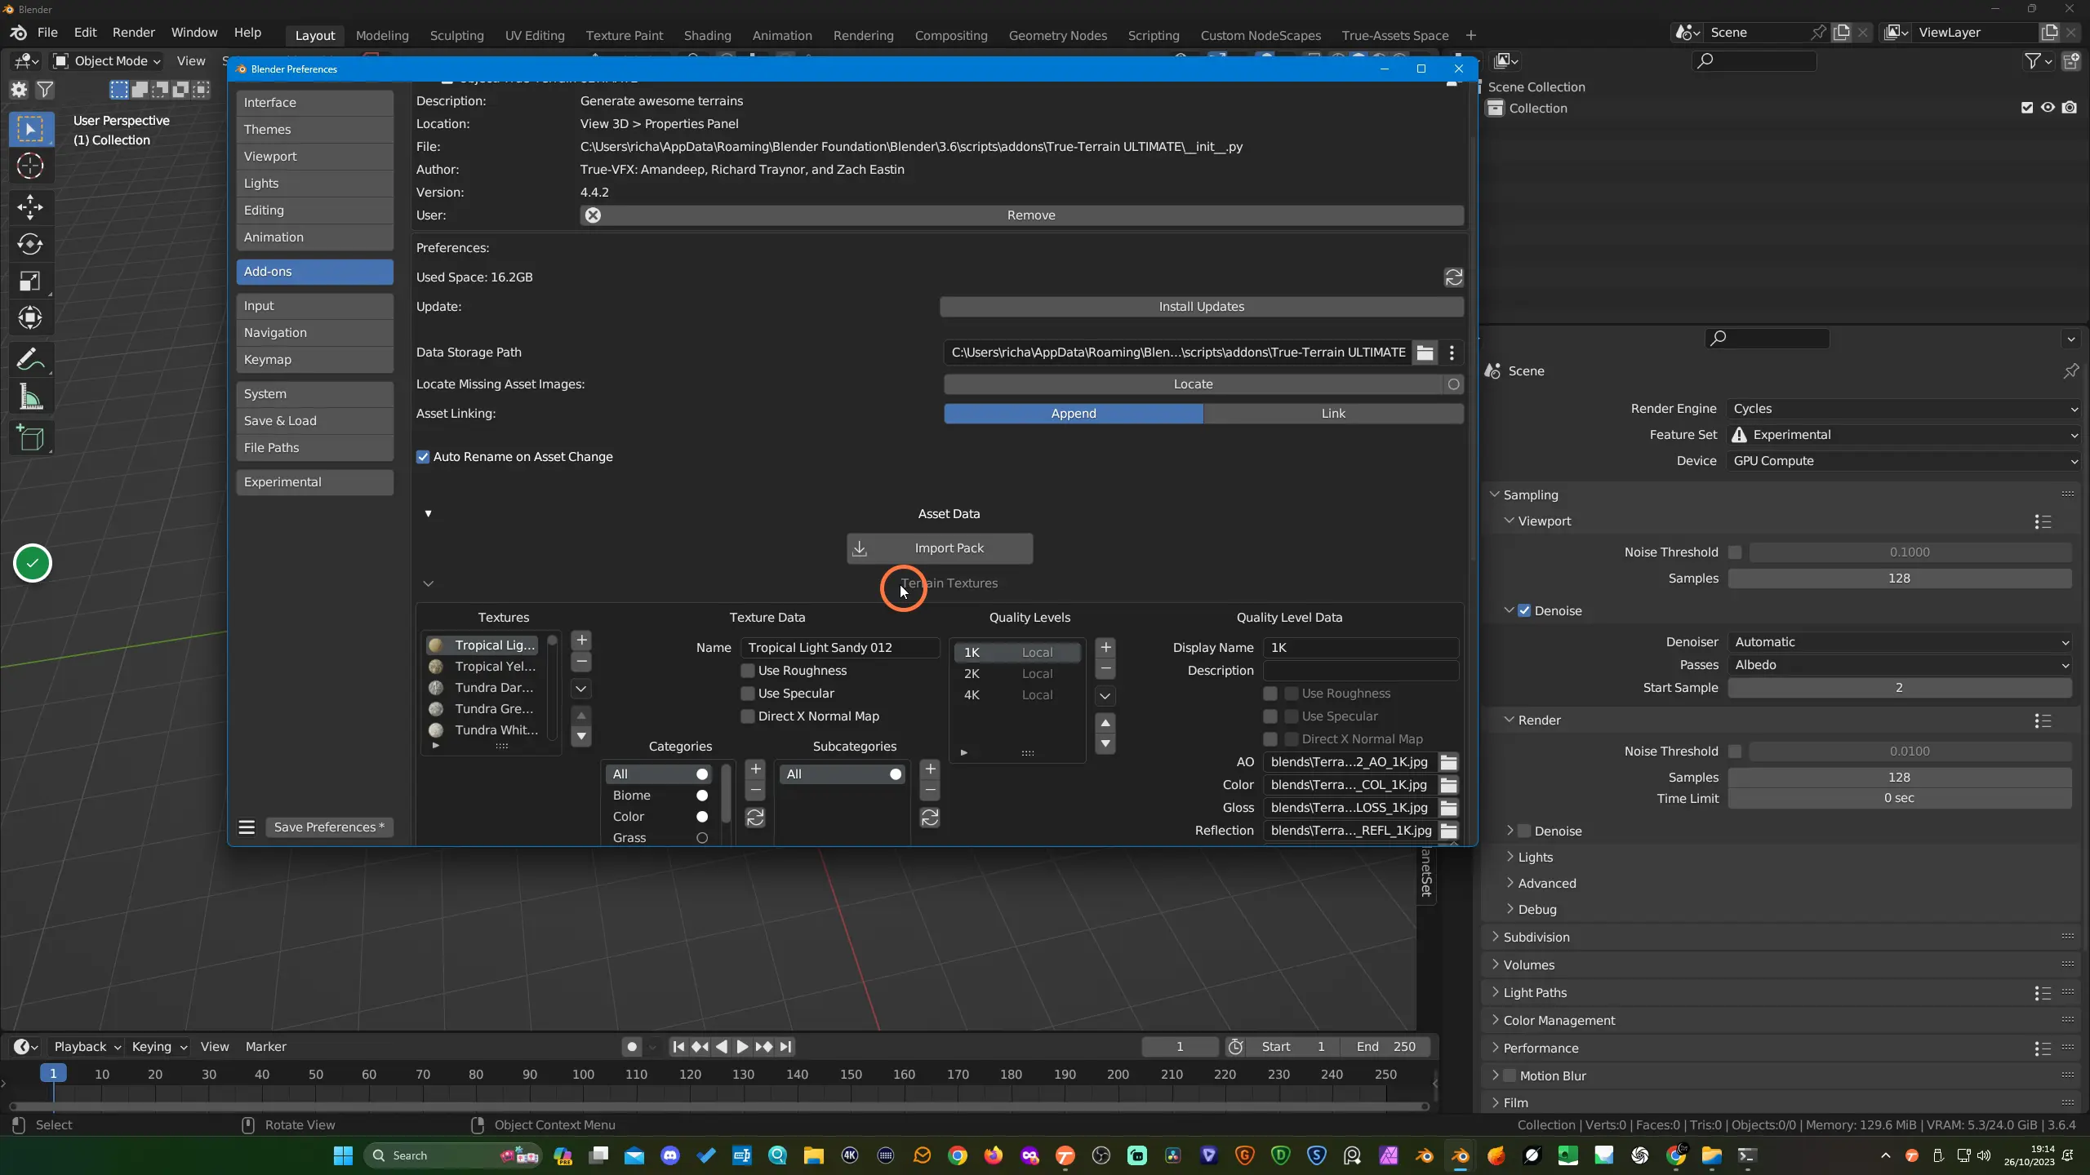Select Link asset linking option
The height and width of the screenshot is (1175, 2090).
(1333, 414)
